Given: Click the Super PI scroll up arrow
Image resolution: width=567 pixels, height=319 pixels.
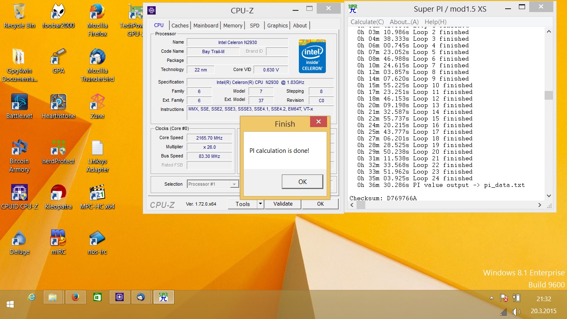Looking at the screenshot, I should click(x=548, y=31).
